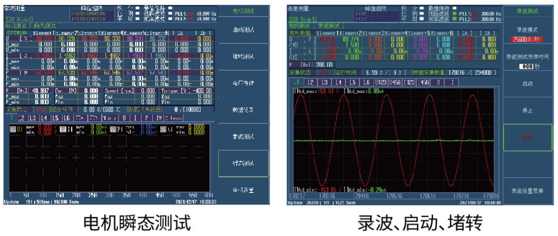Select the highlighted 瞬态测试 menu button
The image size is (558, 236).
point(243,163)
